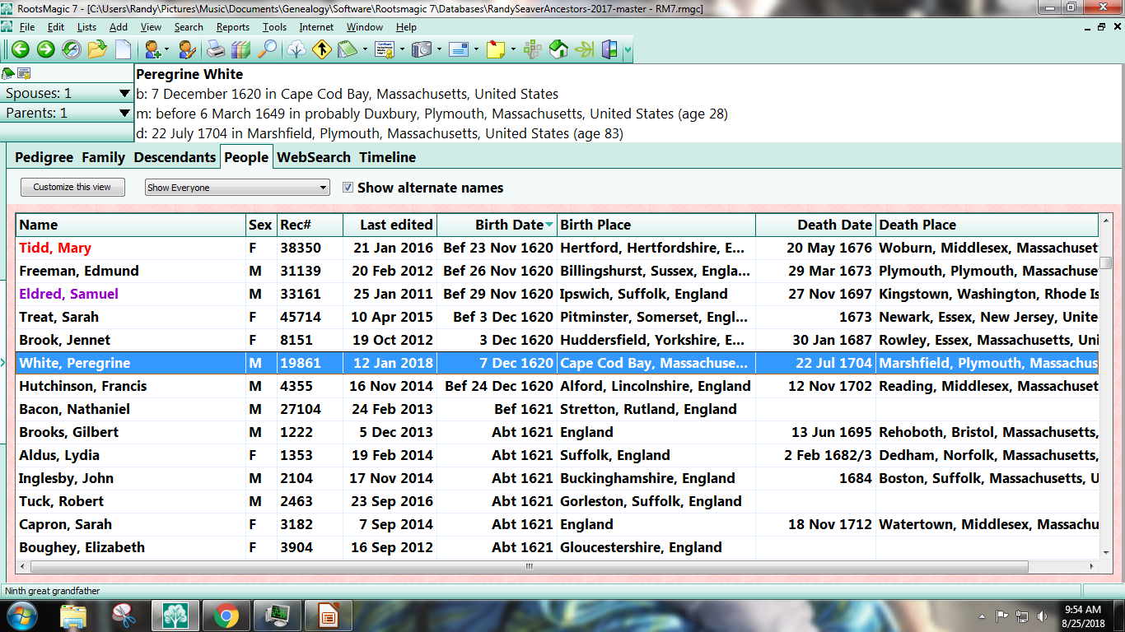The image size is (1125, 632).
Task: Click the small certificate icon above Spouses
Action: [24, 73]
